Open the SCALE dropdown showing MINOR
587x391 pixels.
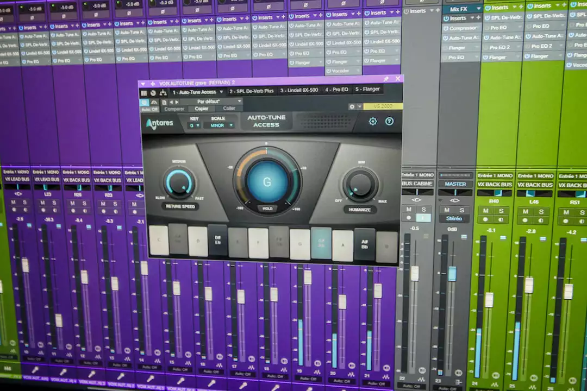(219, 125)
